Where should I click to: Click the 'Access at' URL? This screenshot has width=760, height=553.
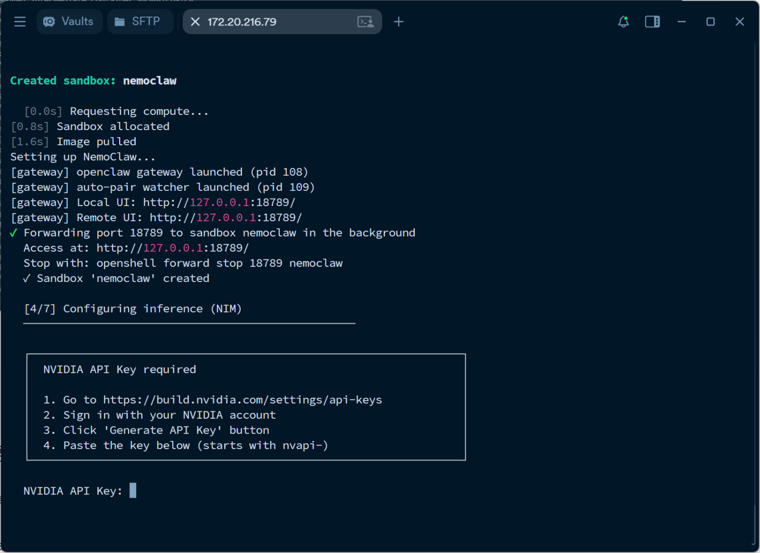172,248
